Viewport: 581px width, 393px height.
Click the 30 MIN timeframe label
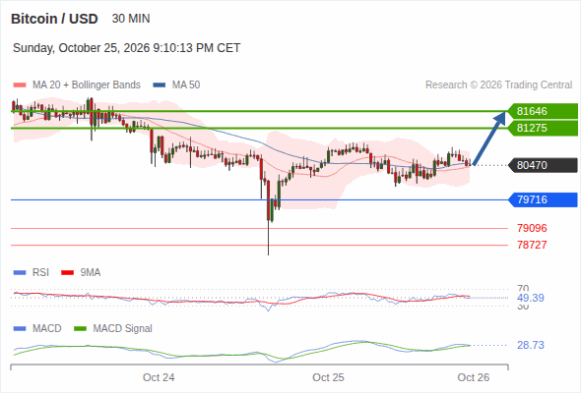(131, 19)
